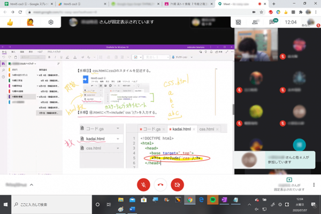Click the nod reaction face icon
321x214 pixels.
coord(30,22)
